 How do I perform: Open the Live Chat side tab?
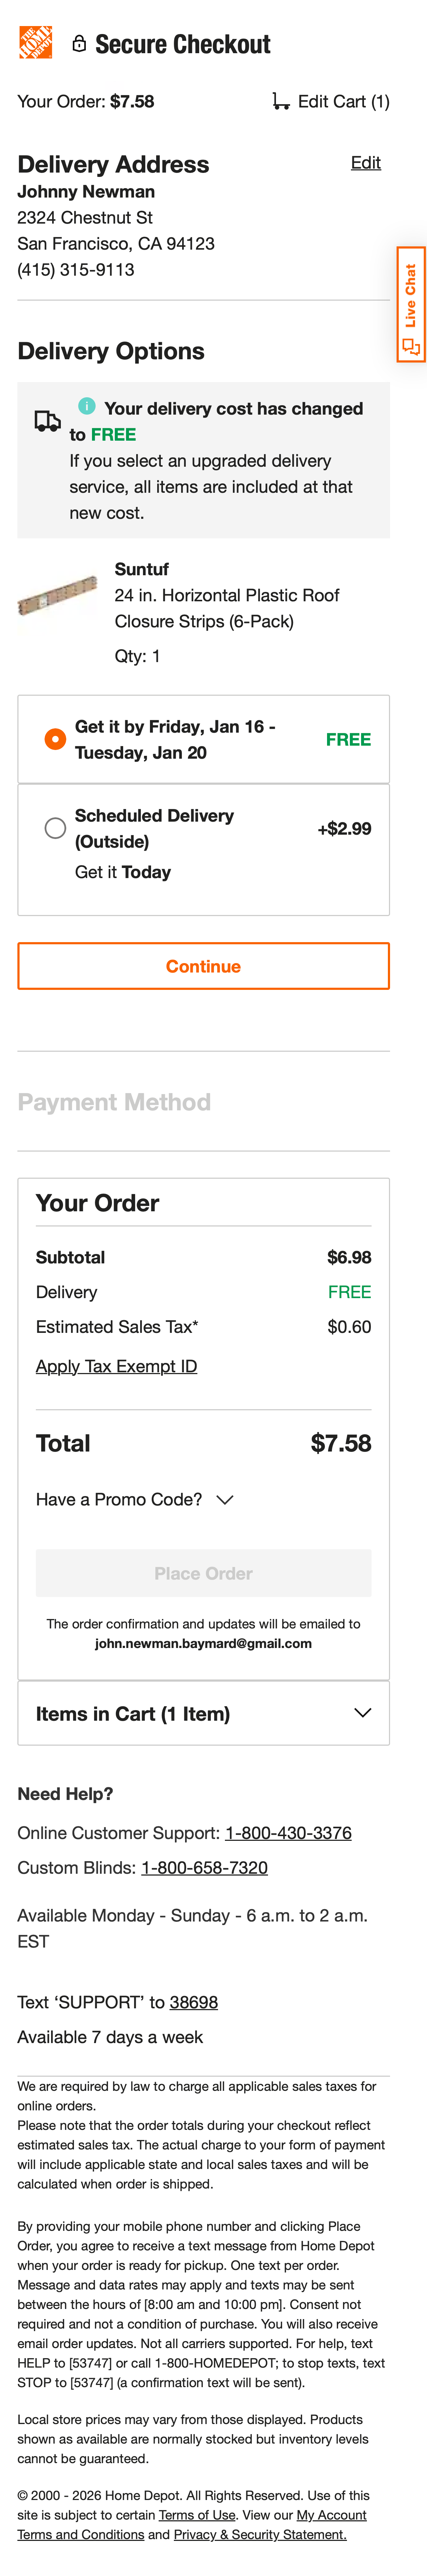tap(411, 300)
